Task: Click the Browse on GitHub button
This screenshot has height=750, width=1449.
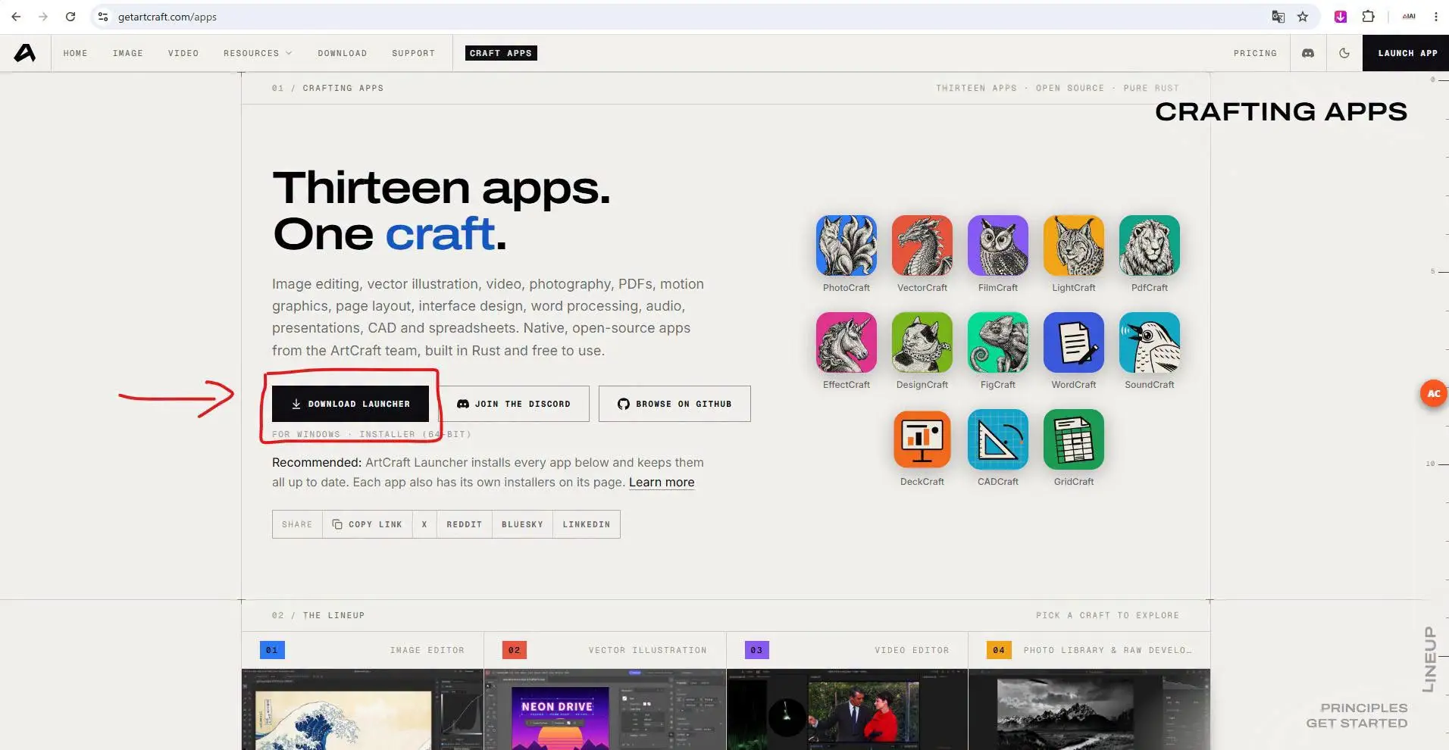Action: [x=674, y=404]
